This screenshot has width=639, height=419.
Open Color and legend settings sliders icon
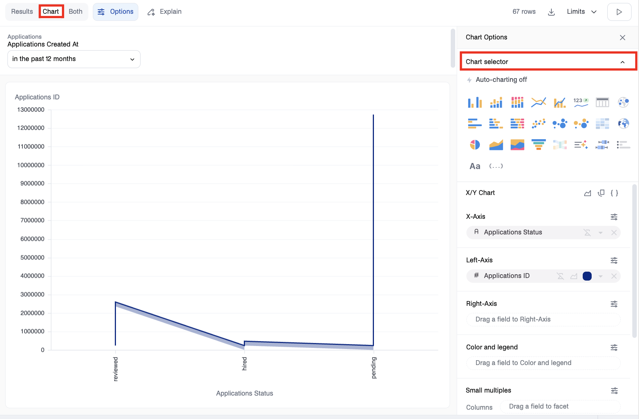click(614, 348)
